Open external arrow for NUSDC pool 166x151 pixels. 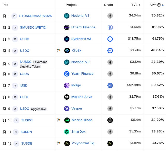(15, 64)
